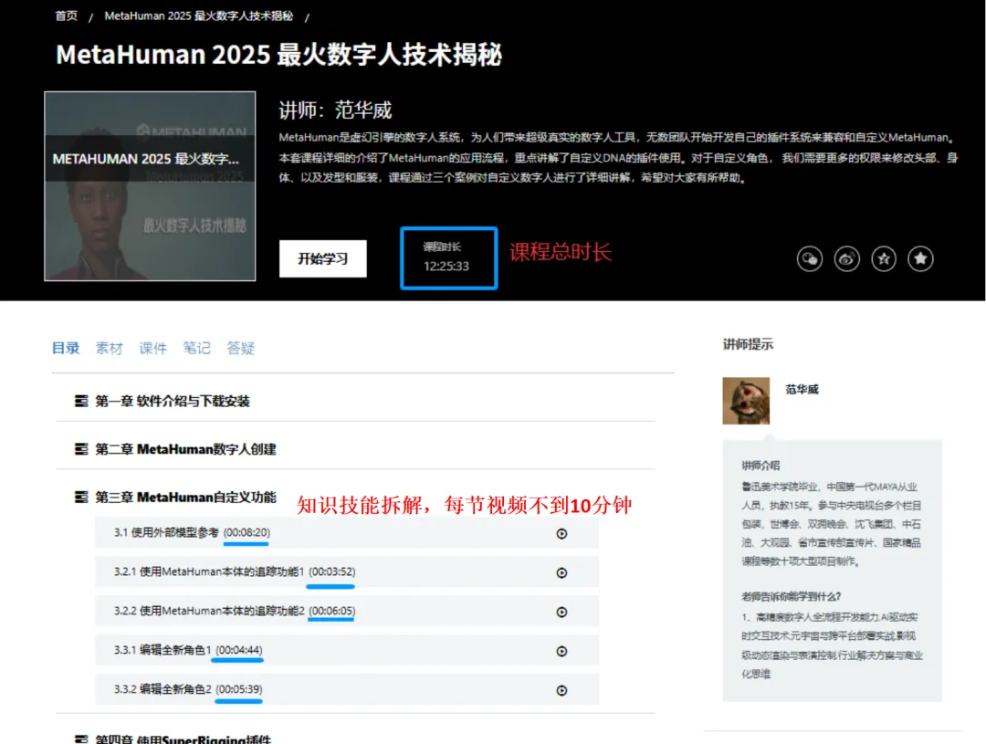Share course to QZone star icon
Screen dimensions: 986x744
pyautogui.click(x=884, y=258)
